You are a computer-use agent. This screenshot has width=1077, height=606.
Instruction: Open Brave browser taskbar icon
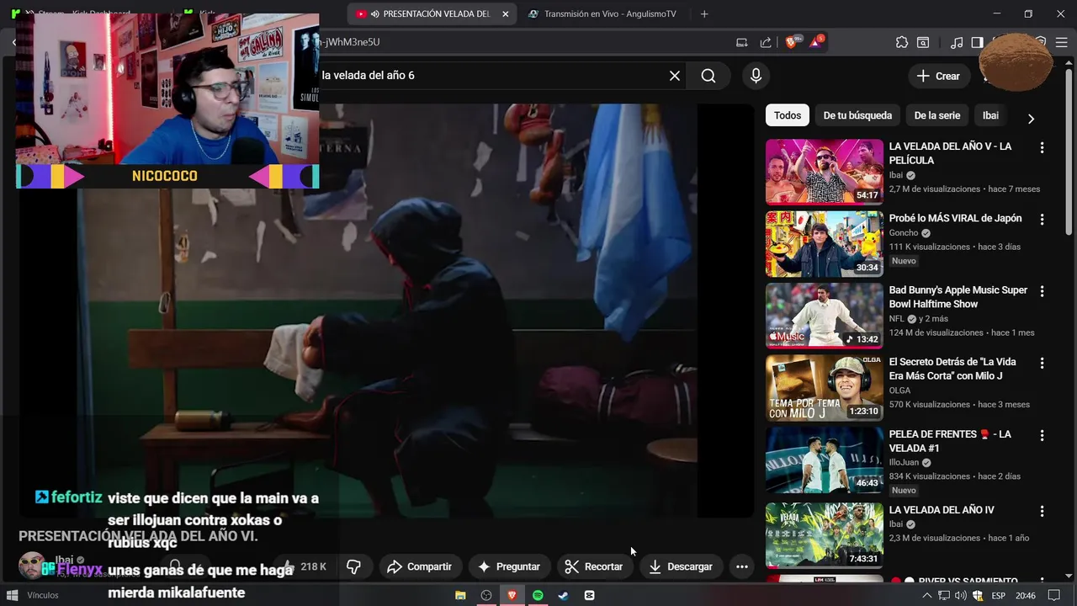[x=512, y=595]
